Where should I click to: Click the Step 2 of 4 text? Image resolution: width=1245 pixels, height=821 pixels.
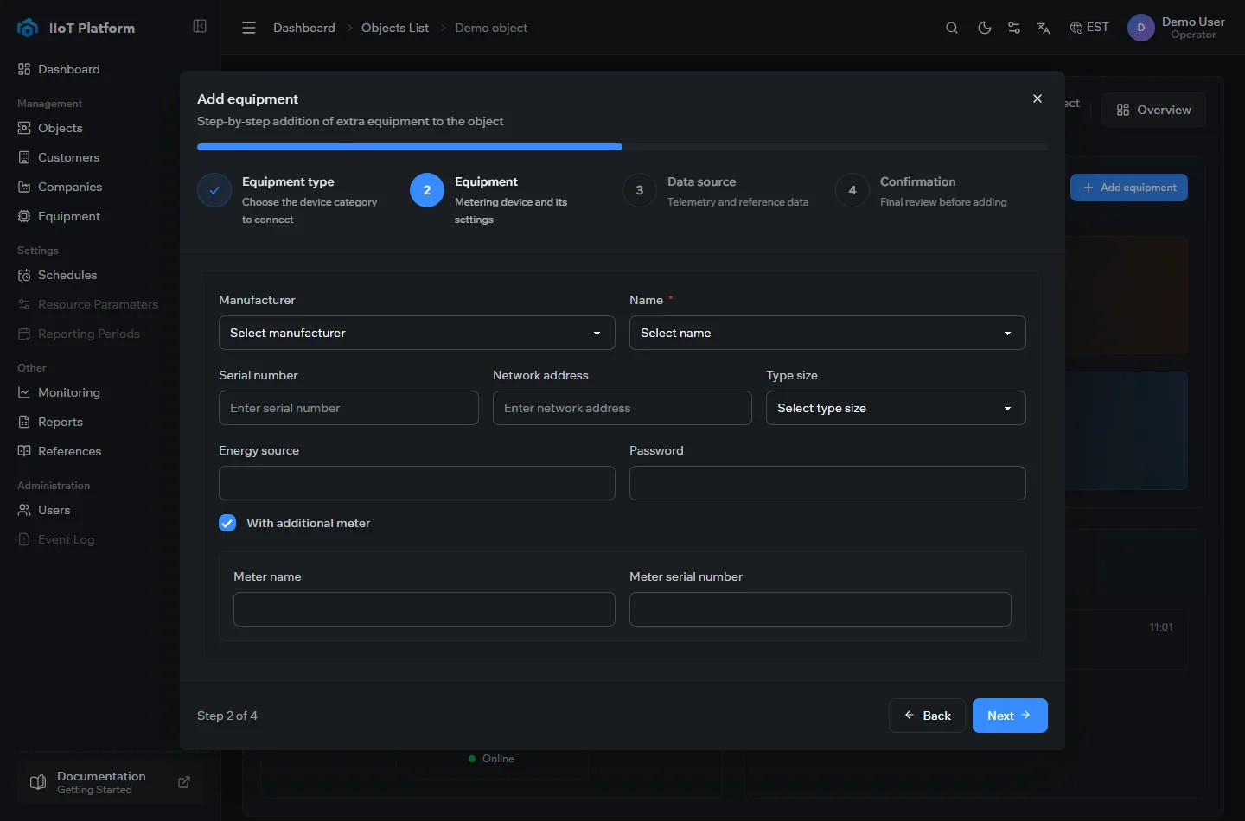[227, 716]
